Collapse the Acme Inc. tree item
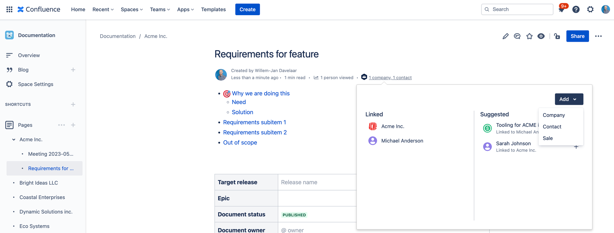The width and height of the screenshot is (614, 233). coord(14,139)
